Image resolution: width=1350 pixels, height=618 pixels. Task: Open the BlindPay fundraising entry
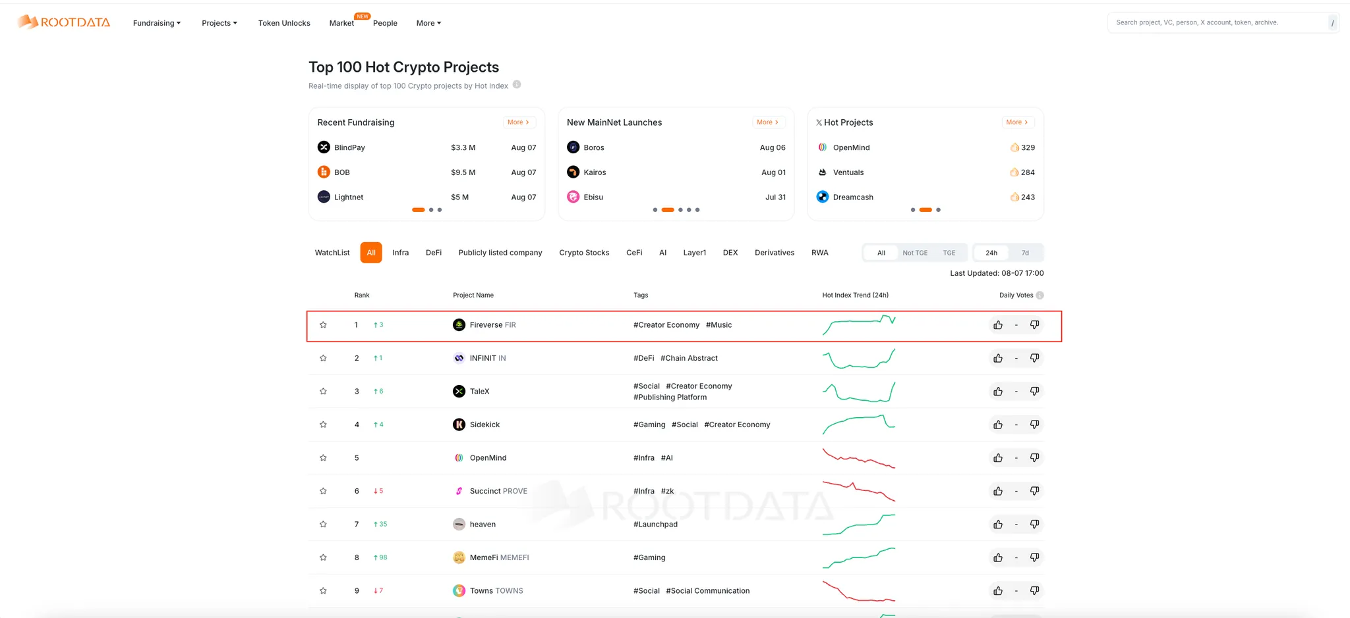point(349,147)
